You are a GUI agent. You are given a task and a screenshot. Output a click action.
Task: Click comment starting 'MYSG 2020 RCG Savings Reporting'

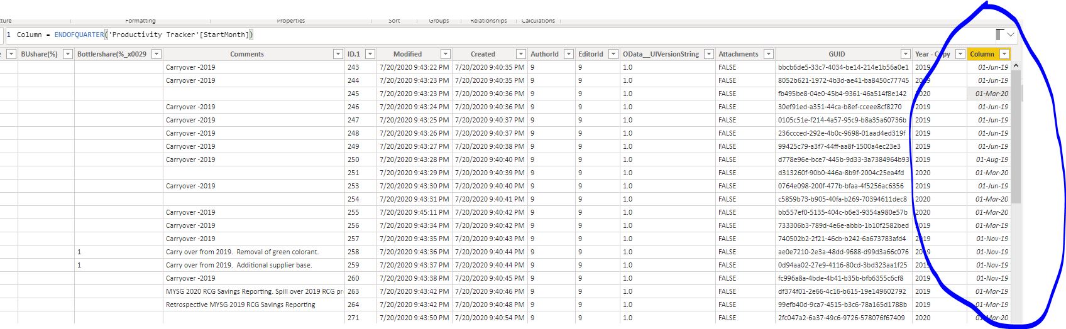254,291
